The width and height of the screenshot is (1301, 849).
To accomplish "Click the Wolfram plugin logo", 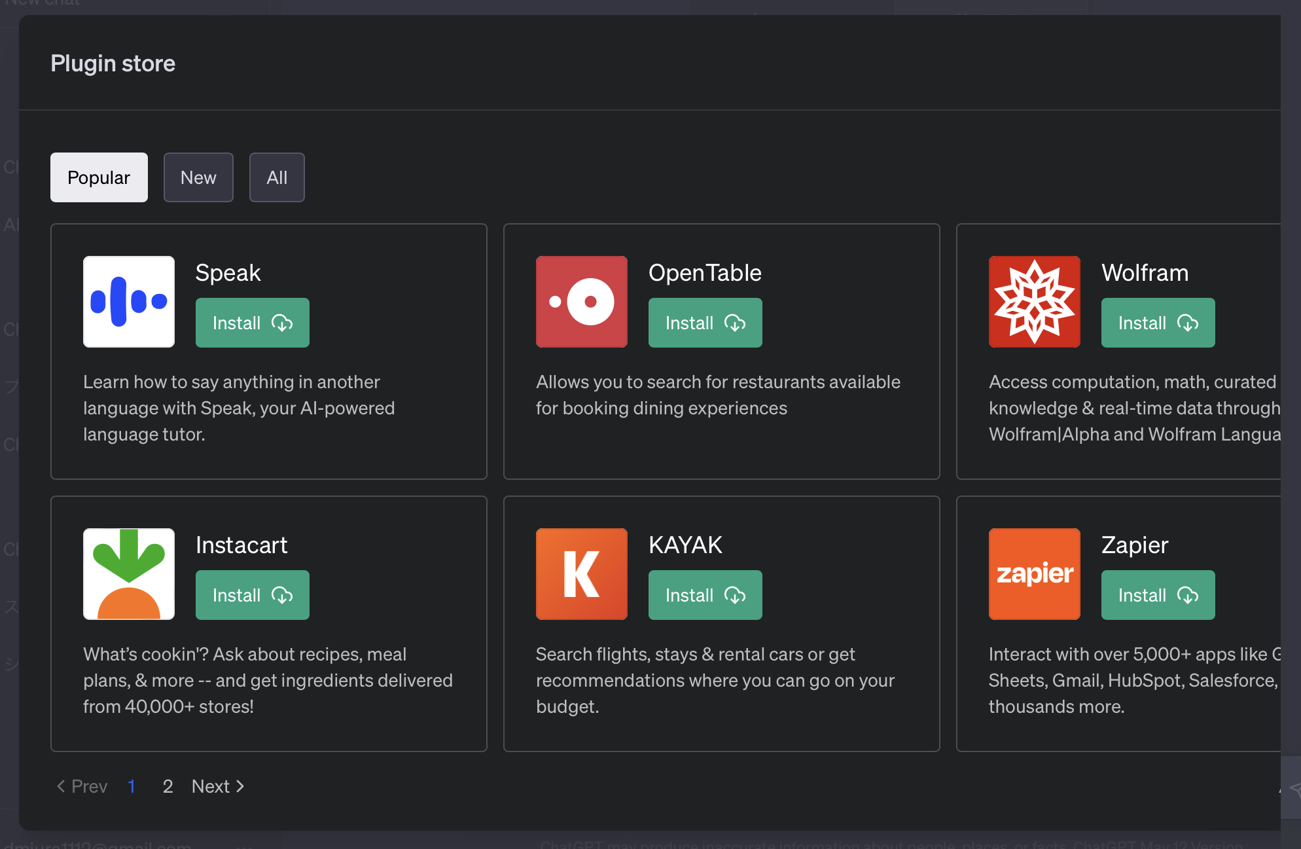I will [1035, 302].
